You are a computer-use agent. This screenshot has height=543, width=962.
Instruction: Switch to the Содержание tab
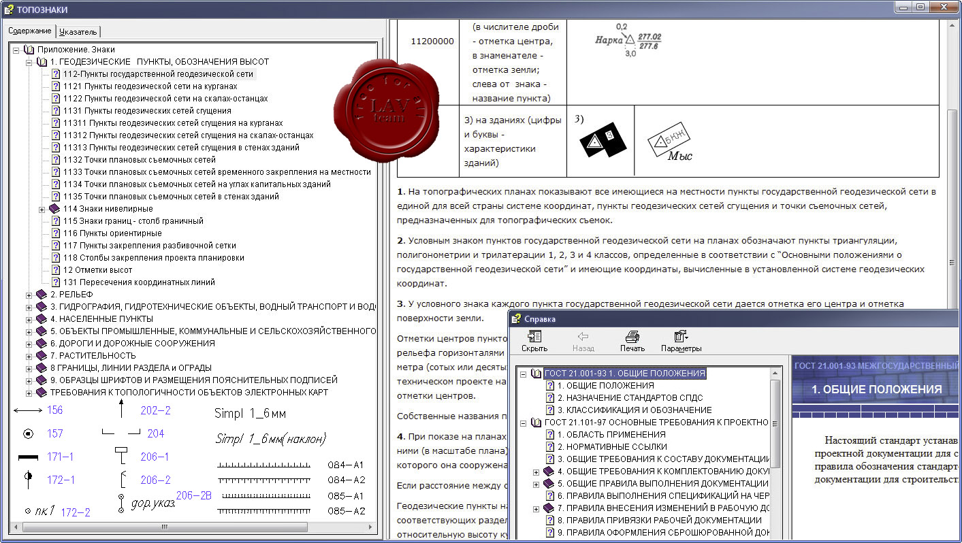[x=30, y=31]
